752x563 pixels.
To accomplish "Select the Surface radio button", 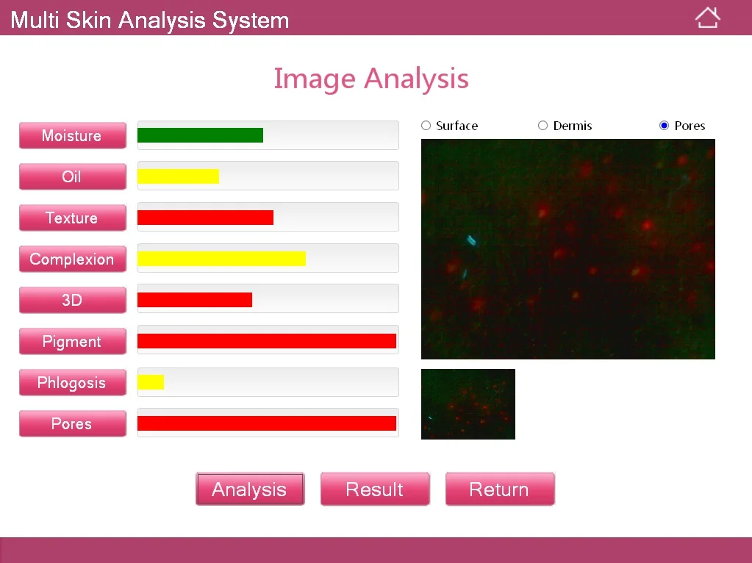I will tap(426, 126).
